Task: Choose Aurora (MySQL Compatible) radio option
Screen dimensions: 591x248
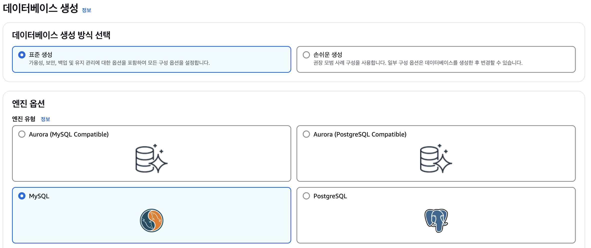Action: tap(22, 134)
